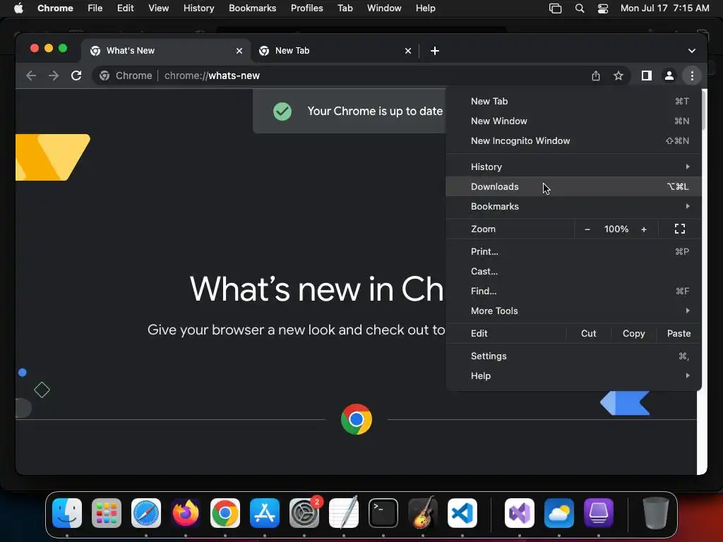Click the clock date in menu bar
The image size is (723, 542).
tap(664, 8)
